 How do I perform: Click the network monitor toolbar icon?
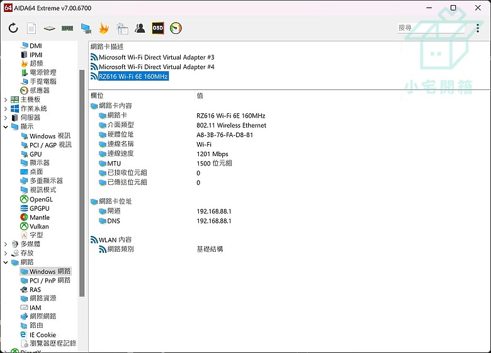point(86,28)
